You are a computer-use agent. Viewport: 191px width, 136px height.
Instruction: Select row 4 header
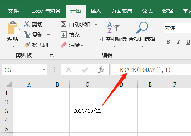click(x=6, y=120)
